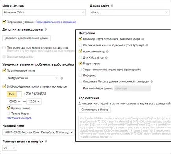
Task: Click Скопировать в буфер button
Action: coord(95,110)
